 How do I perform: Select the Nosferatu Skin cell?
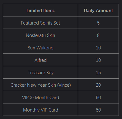pyautogui.click(x=40, y=35)
